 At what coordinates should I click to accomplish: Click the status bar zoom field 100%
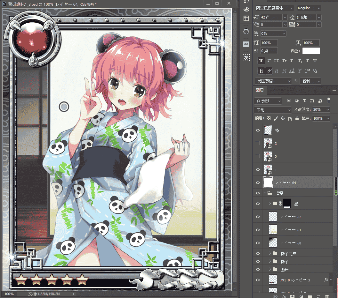point(9,294)
